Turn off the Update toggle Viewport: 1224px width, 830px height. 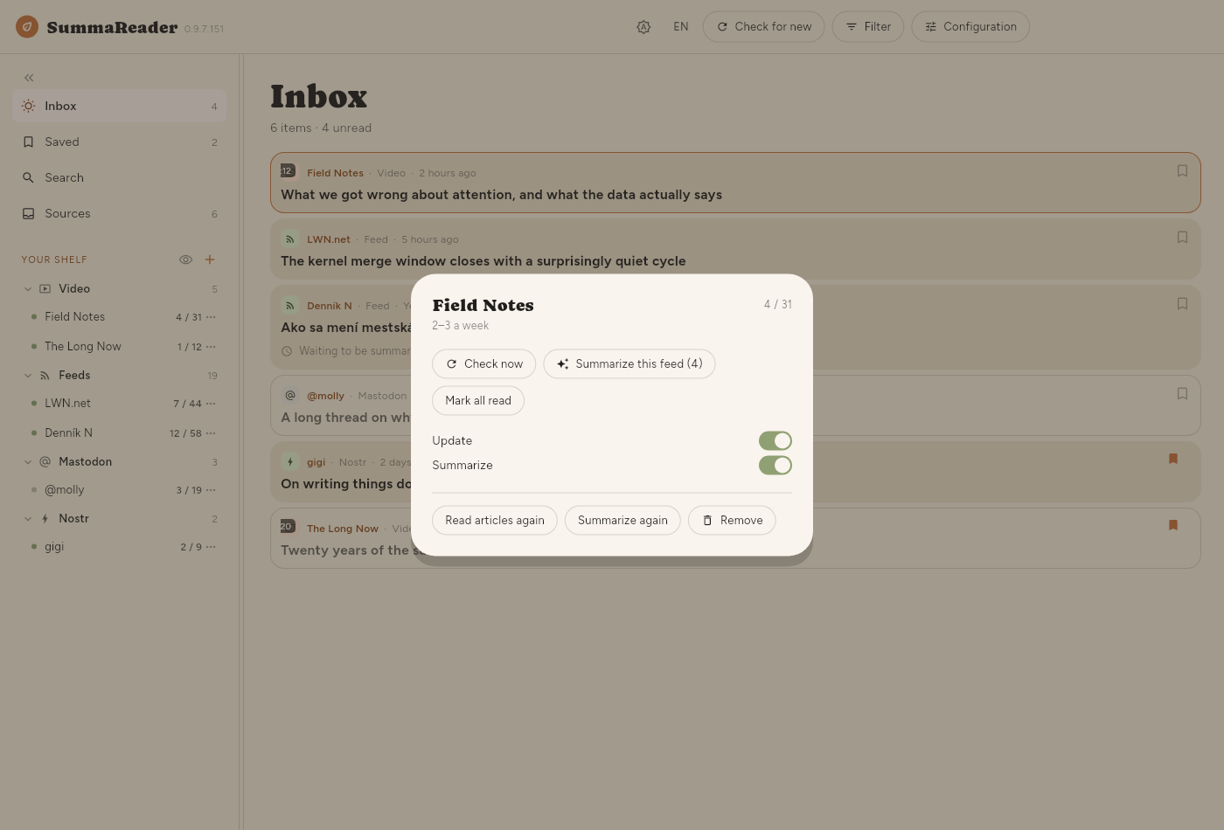coord(775,441)
